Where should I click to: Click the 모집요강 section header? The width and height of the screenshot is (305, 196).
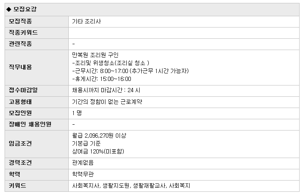25,9
